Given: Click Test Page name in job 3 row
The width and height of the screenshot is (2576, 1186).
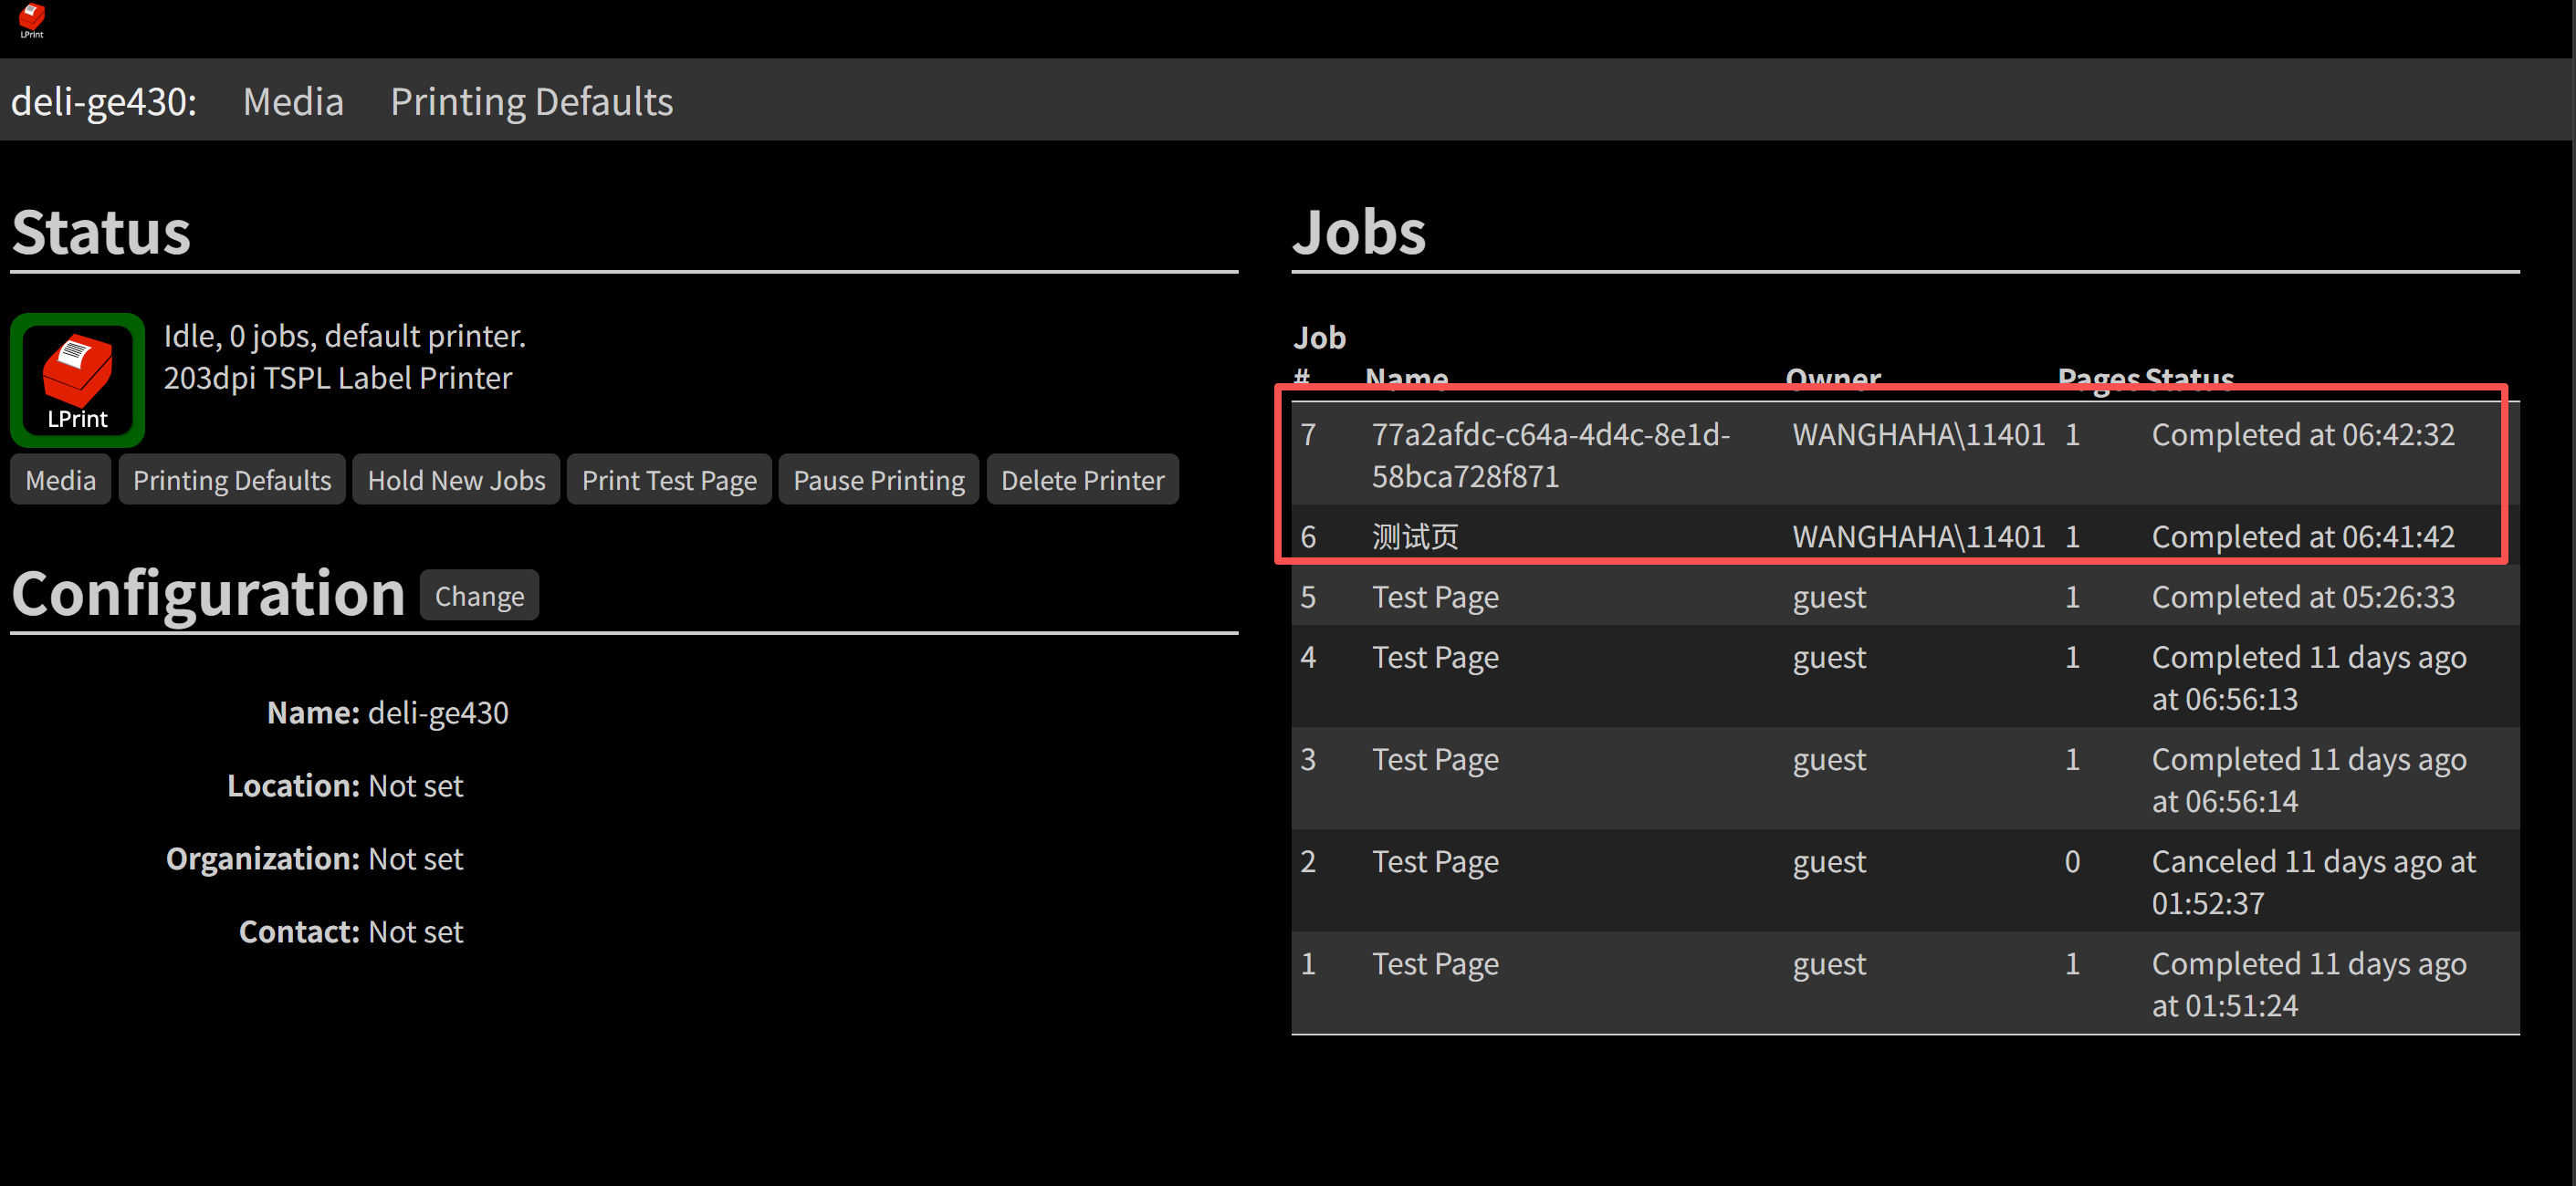Looking at the screenshot, I should click(1435, 759).
